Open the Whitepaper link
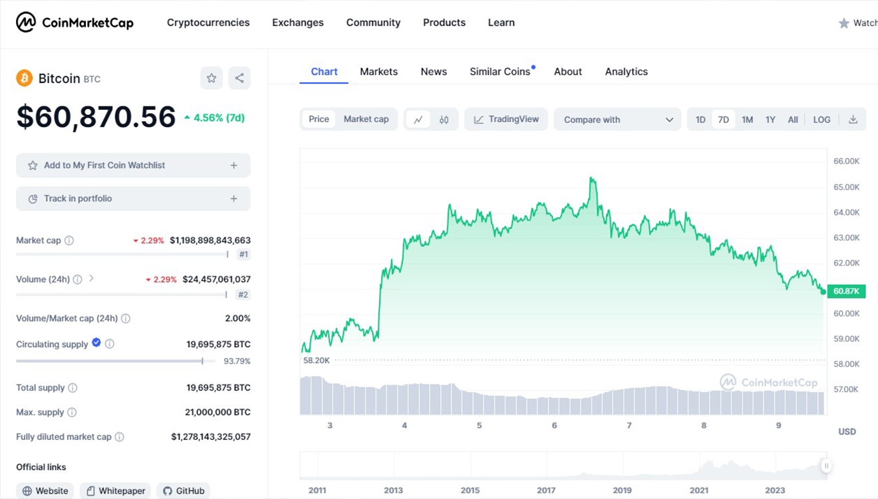 [x=115, y=491]
